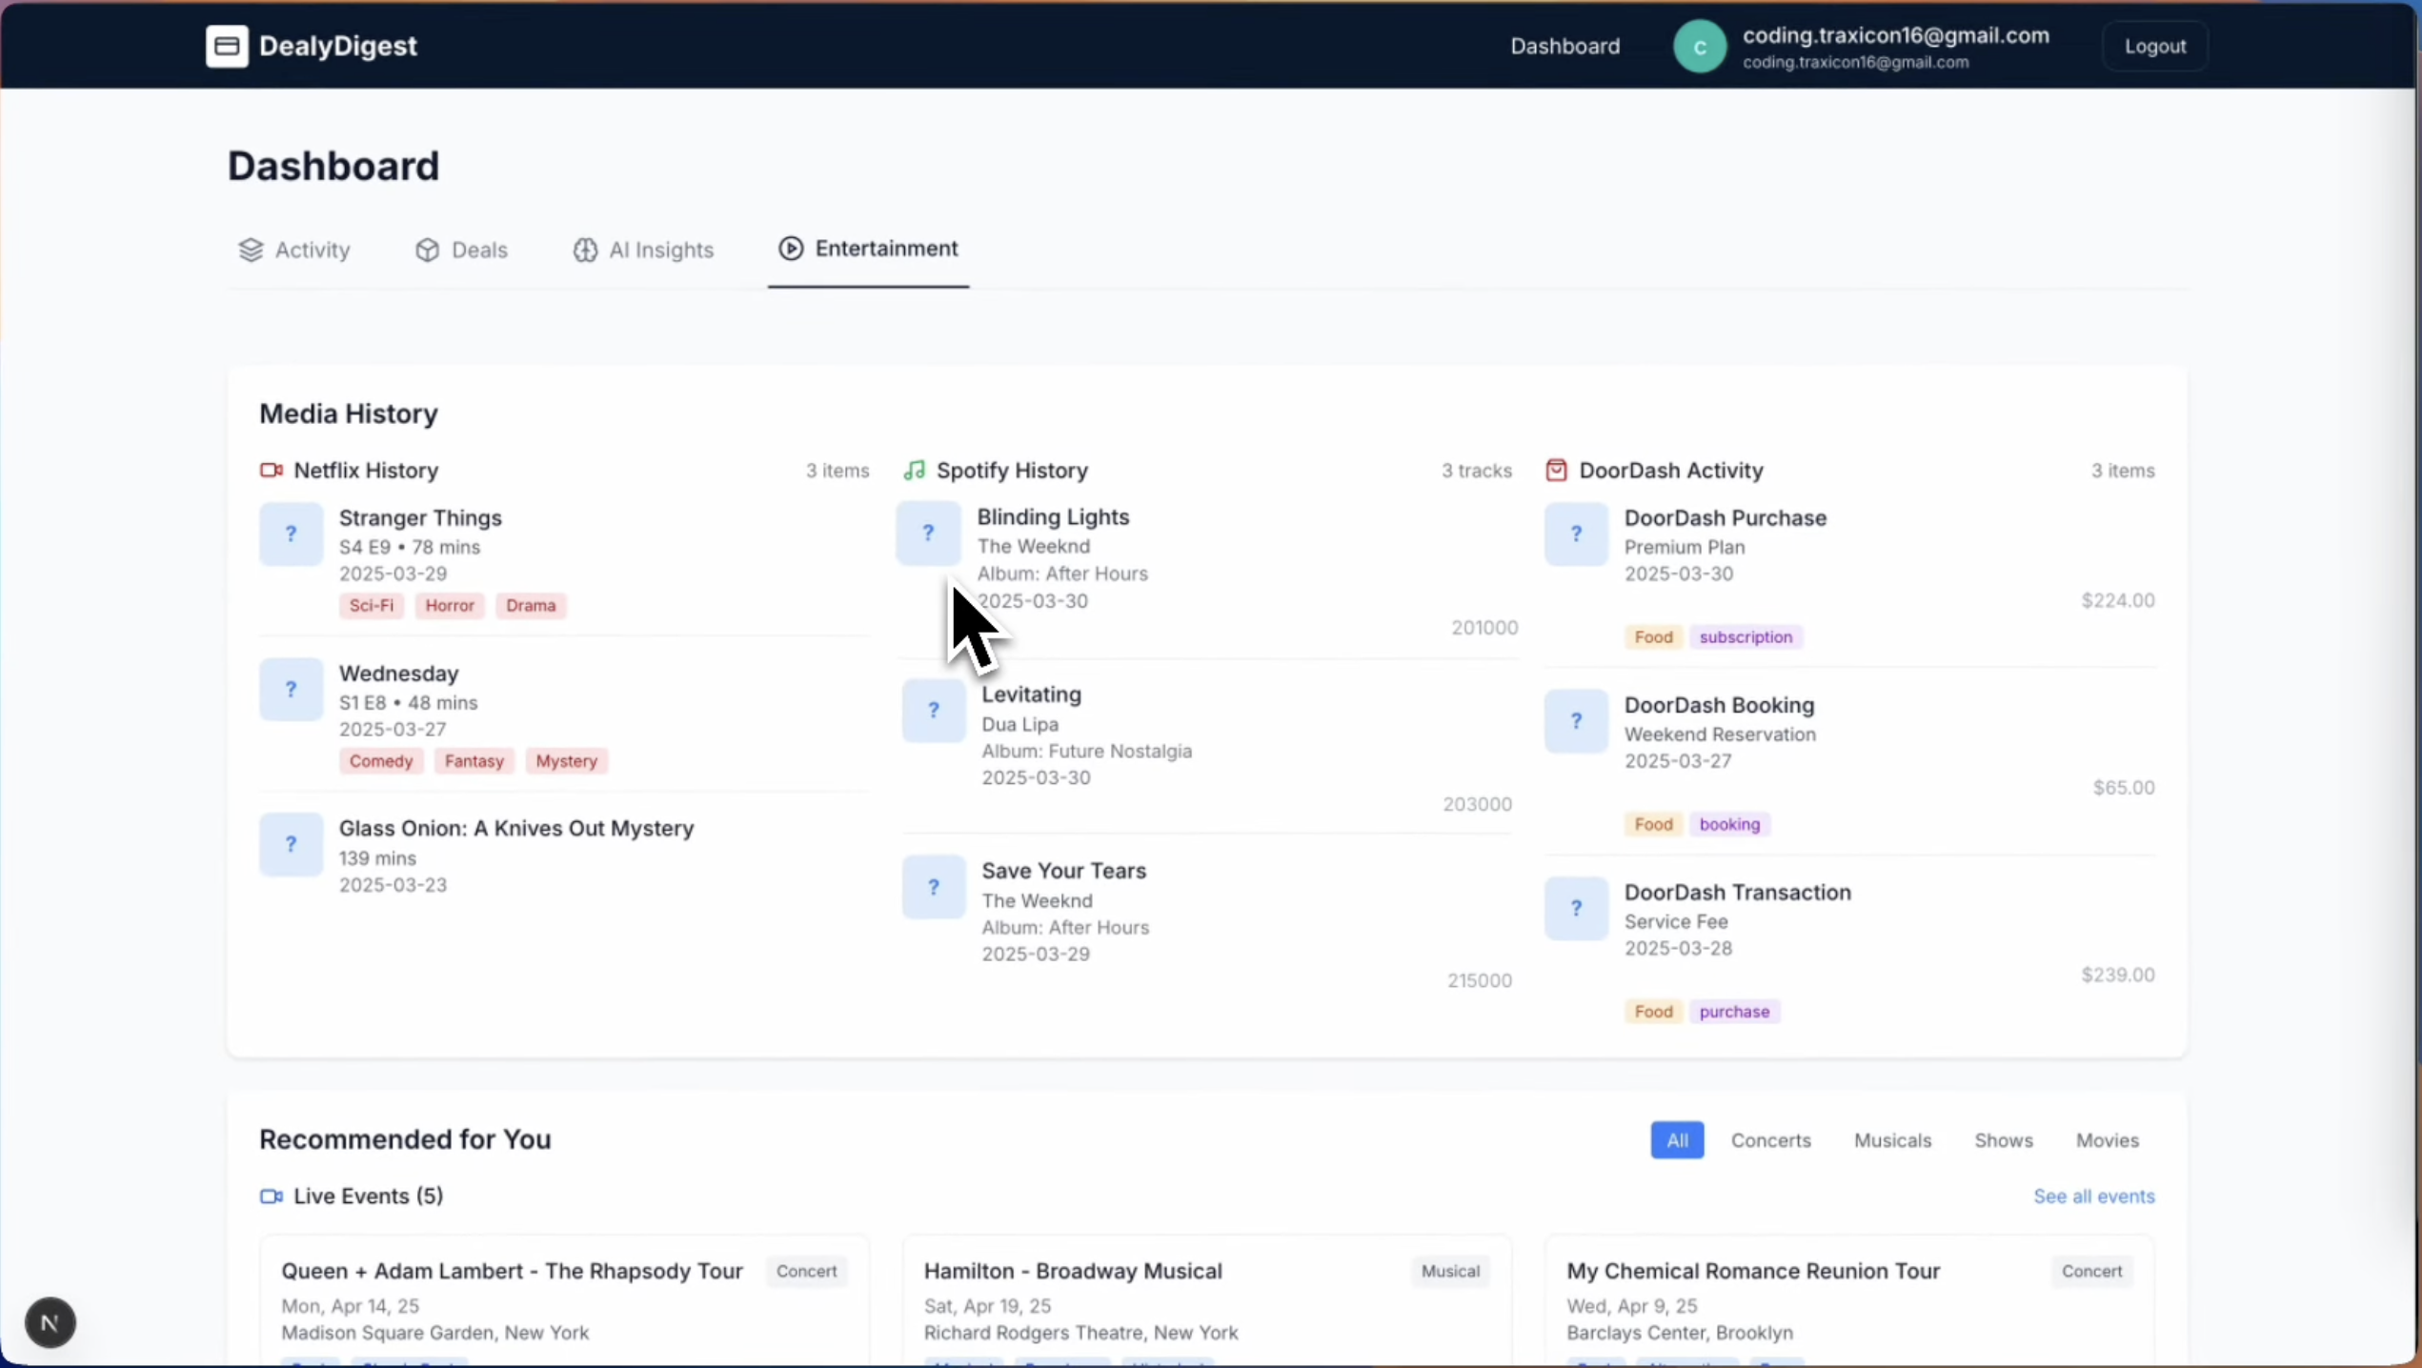Screen dimensions: 2422x1368
Task: Click the Musical badge on Hamilton card
Action: tap(1450, 1272)
